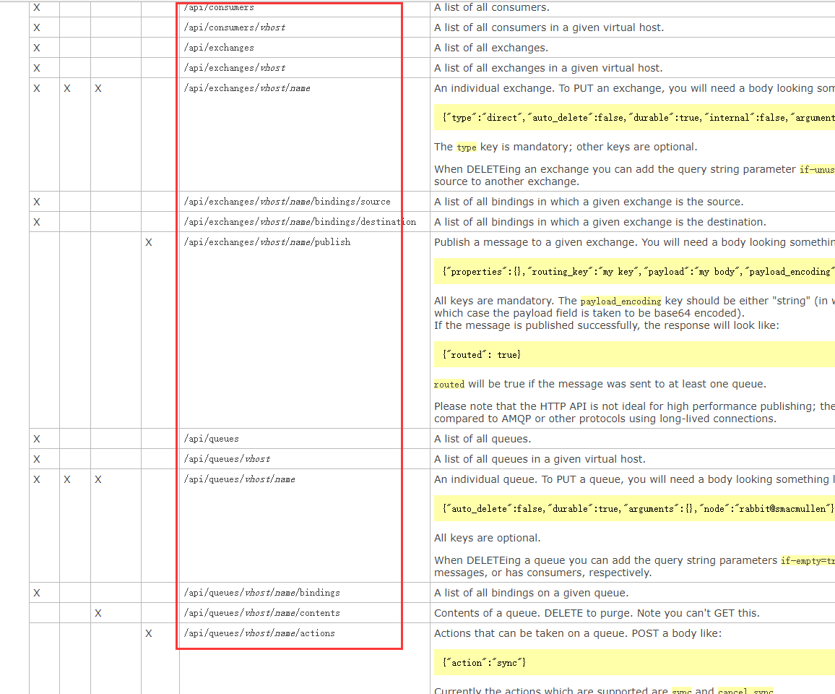Screen dimensions: 835x694
Task: Click the exchange JSON body code block starting with type direct
Action: tap(634, 117)
